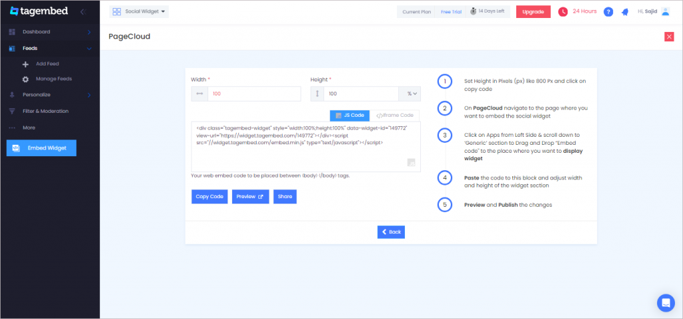Click the JS badge in code box
Viewport: 683px width, 319px height.
coord(411,163)
